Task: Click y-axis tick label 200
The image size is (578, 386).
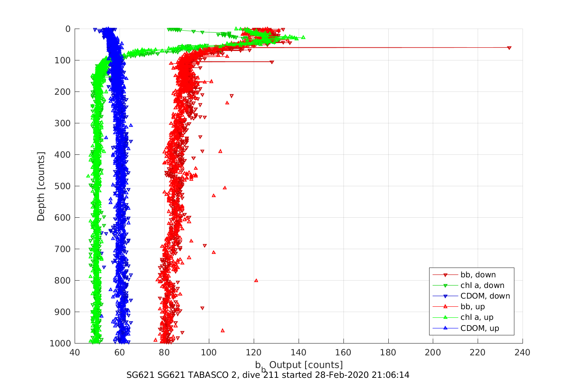Action: point(63,92)
